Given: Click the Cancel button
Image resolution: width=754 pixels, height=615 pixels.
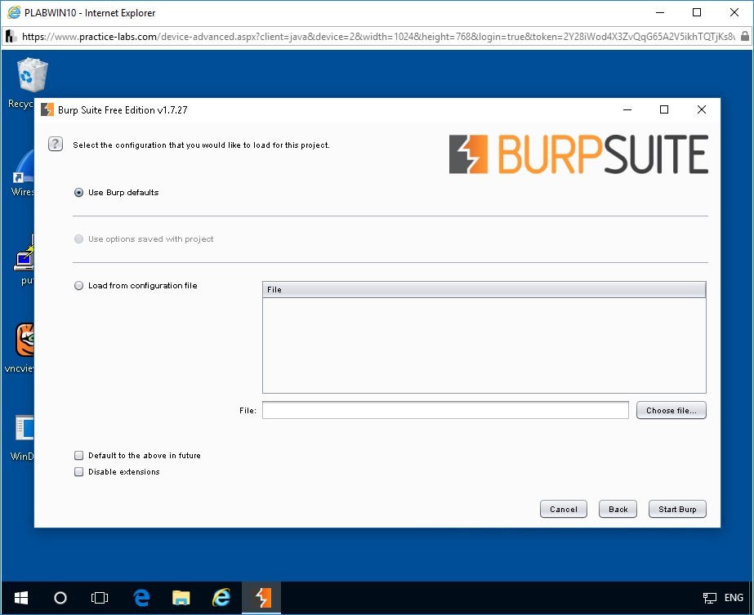Looking at the screenshot, I should click(563, 509).
